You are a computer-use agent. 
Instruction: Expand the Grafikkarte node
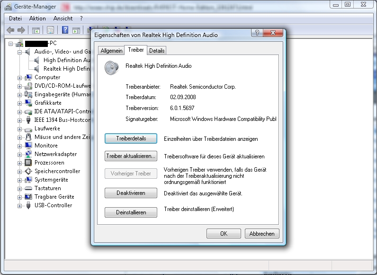19,103
